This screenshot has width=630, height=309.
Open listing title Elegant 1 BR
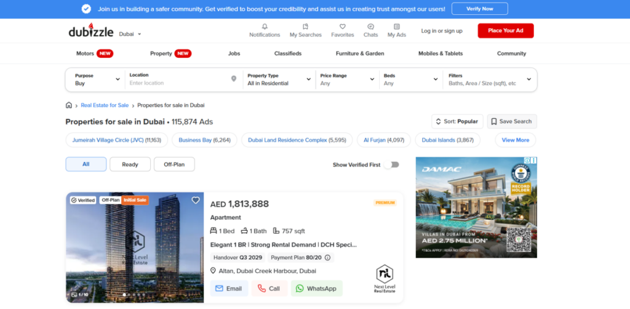click(283, 245)
